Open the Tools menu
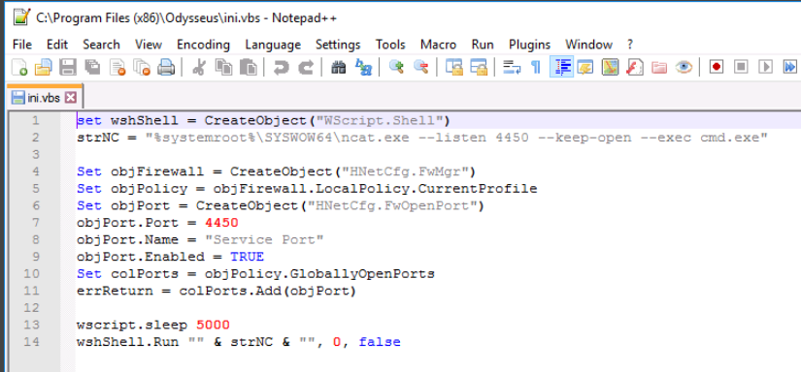Screen dimensions: 801x372 tap(390, 45)
